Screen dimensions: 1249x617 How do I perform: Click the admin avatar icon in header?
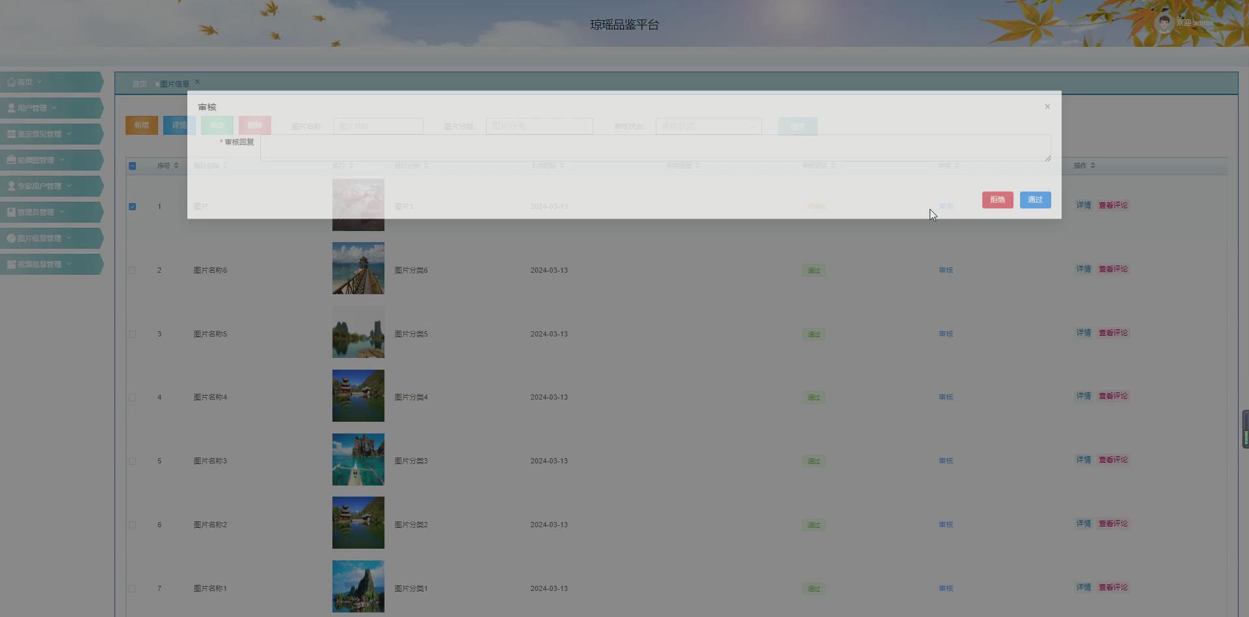coord(1164,23)
